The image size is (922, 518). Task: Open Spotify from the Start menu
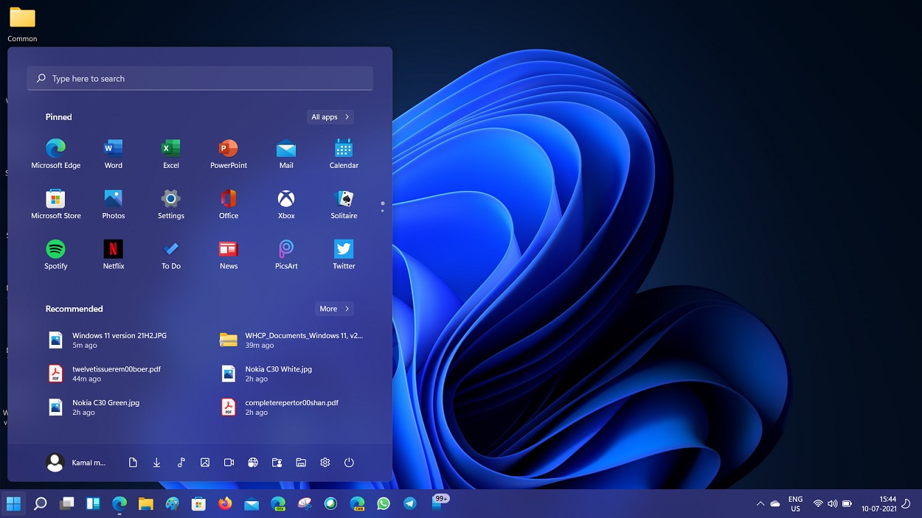click(55, 249)
